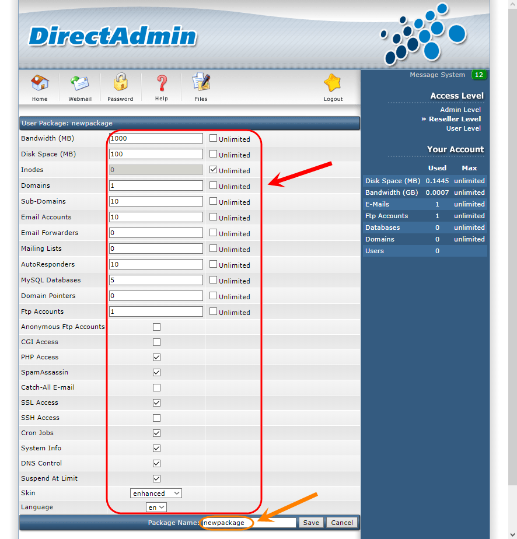Image resolution: width=517 pixels, height=539 pixels.
Task: Enable Unlimited for Mailing Lists
Action: [213, 248]
